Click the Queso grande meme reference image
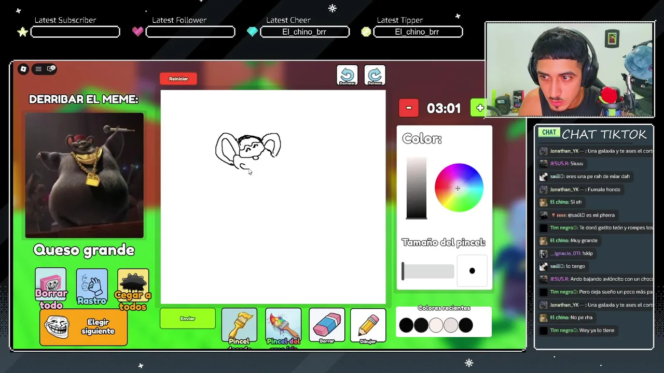Screen dimensions: 664x373 [85, 176]
